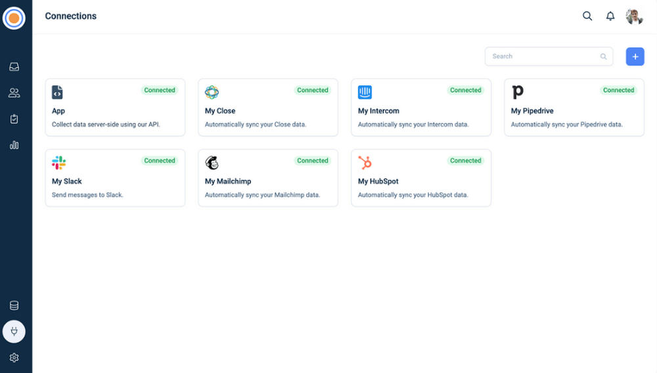Open the App connection card
This screenshot has height=373, width=657.
click(115, 108)
